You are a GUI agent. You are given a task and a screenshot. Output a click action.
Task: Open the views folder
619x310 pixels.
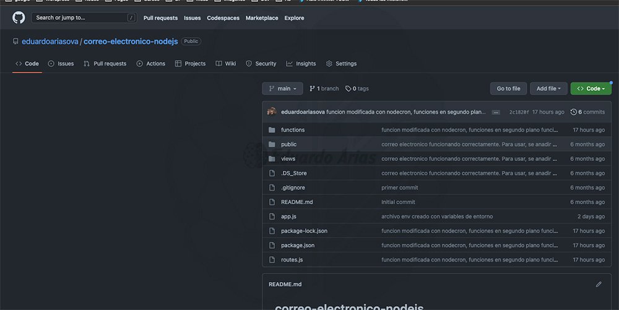click(288, 158)
